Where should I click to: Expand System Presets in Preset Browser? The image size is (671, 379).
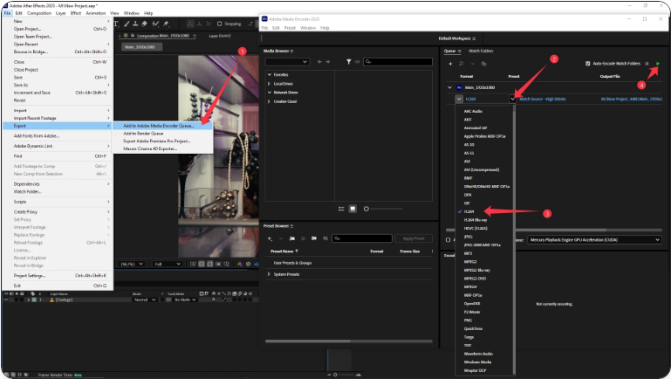pos(269,274)
